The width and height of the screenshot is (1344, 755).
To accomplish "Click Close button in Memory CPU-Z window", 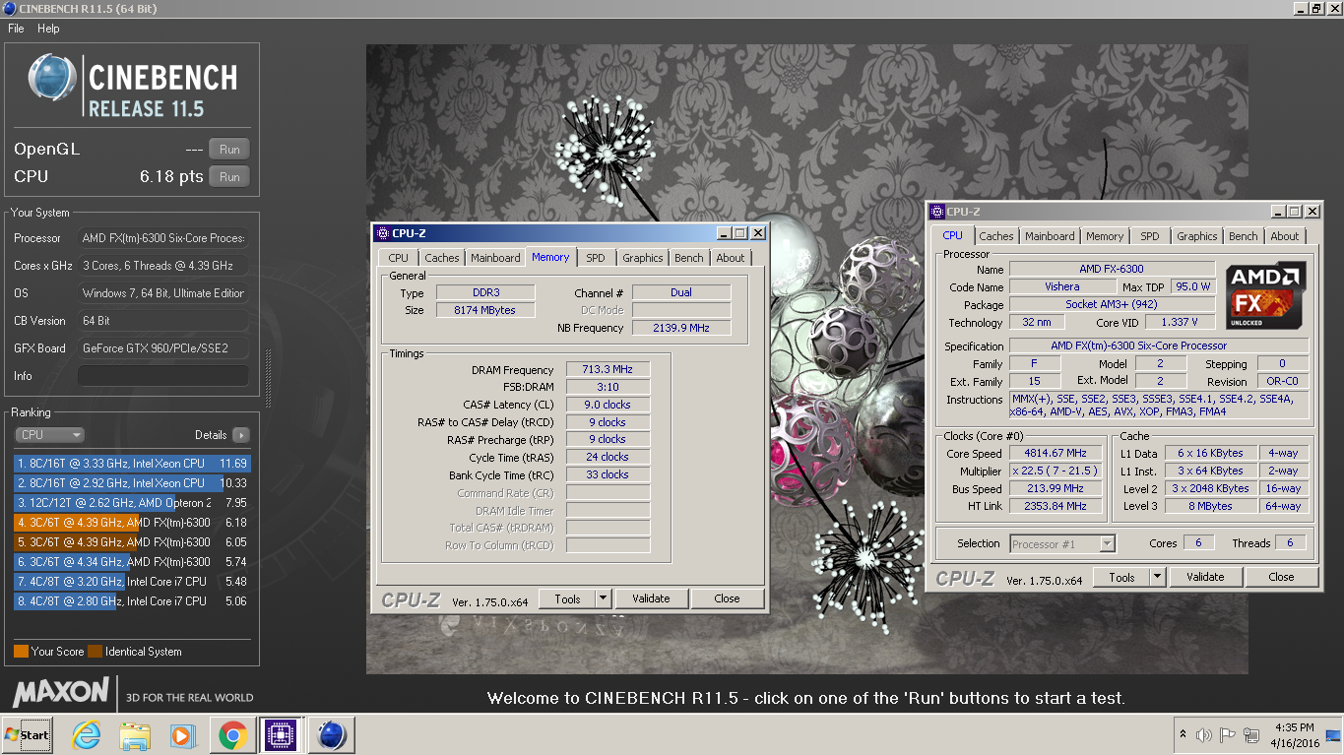I will tap(727, 598).
